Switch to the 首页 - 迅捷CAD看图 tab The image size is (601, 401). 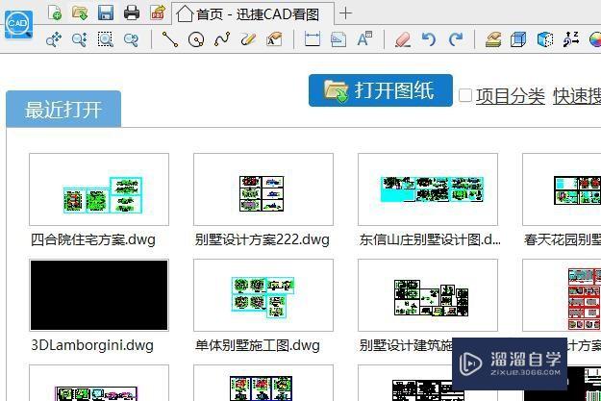click(x=252, y=14)
